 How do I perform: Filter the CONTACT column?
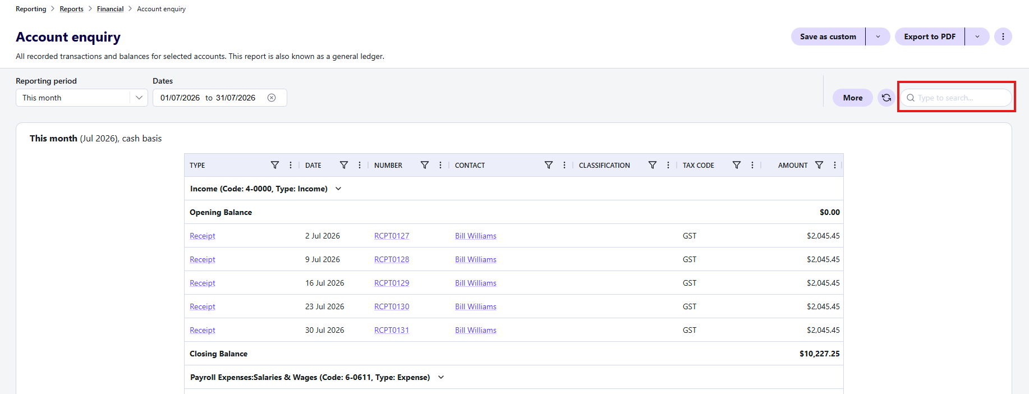click(549, 165)
